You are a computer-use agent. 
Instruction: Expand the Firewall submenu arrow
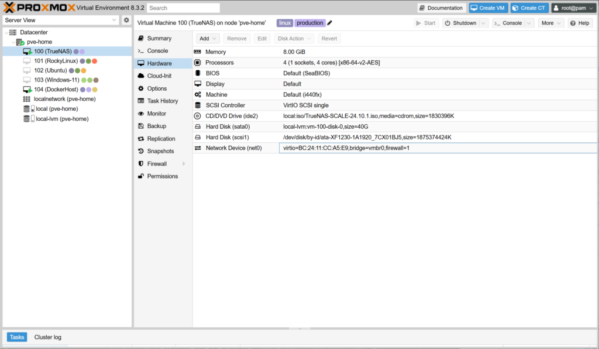(184, 164)
